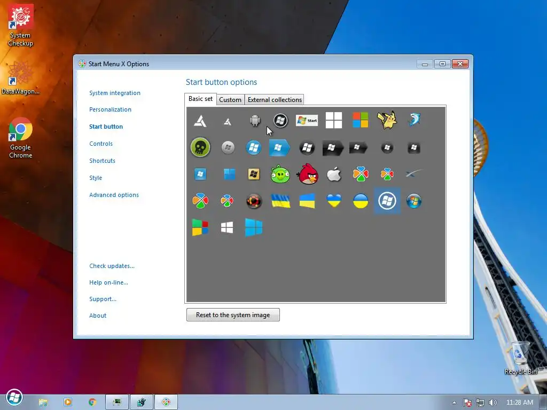Screen dimensions: 547x410
Task: Select the Start button section
Action: (x=106, y=127)
